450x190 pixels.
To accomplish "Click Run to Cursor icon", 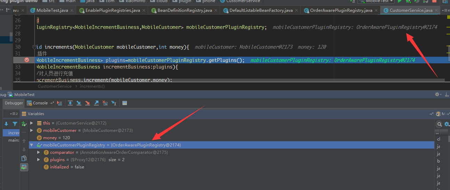I will click(x=113, y=103).
